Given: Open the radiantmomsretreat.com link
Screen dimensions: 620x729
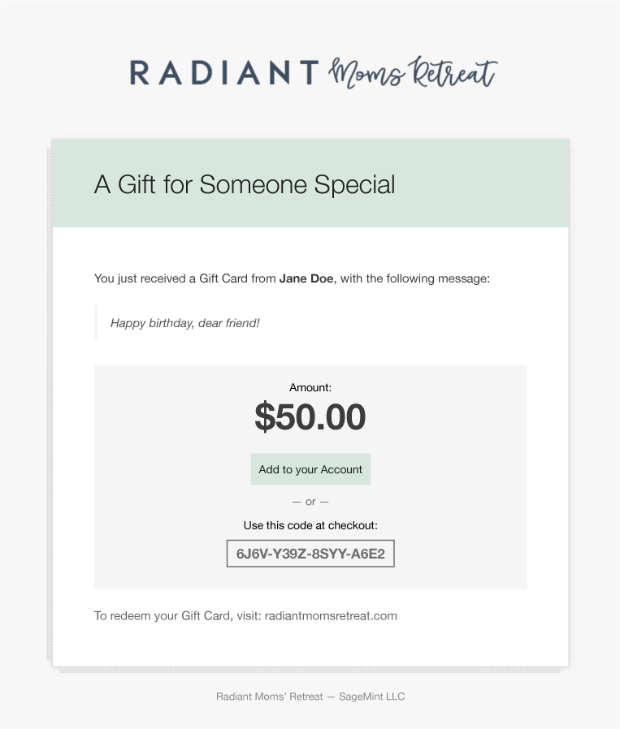Looking at the screenshot, I should click(x=331, y=615).
